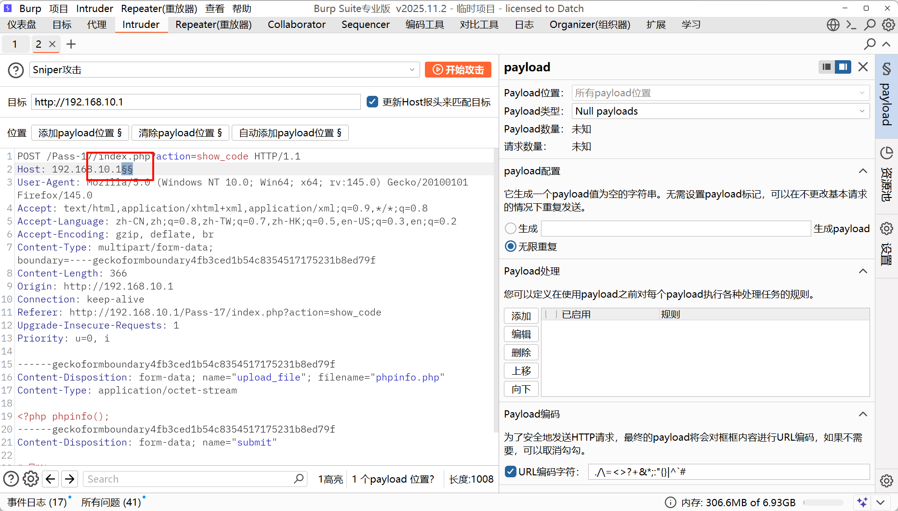Open the Burp browser globe icon
The width and height of the screenshot is (898, 511).
(x=833, y=25)
